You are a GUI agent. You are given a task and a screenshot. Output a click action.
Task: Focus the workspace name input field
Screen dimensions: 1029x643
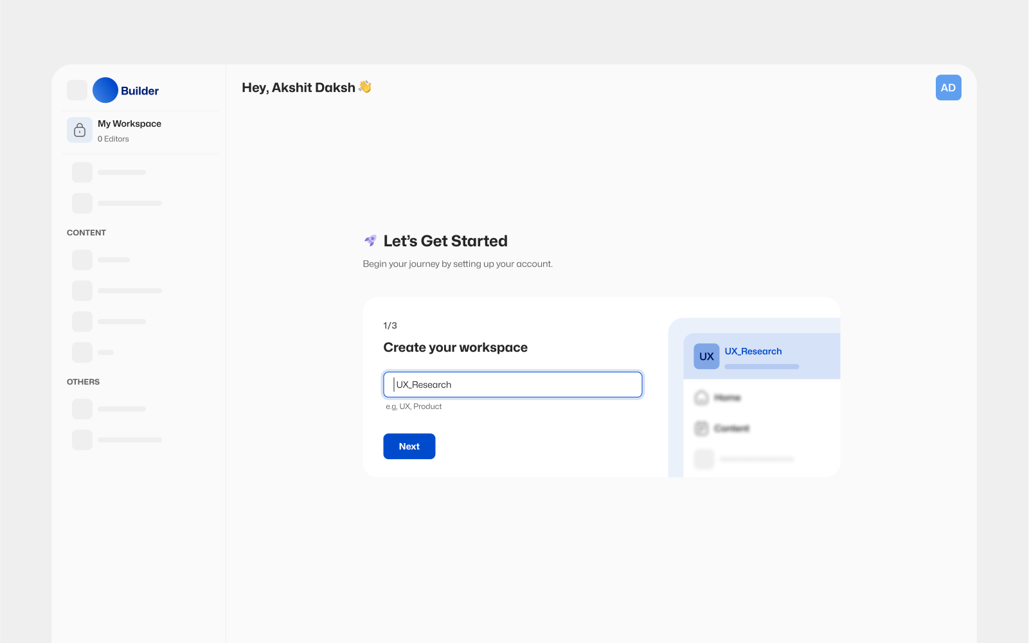512,385
